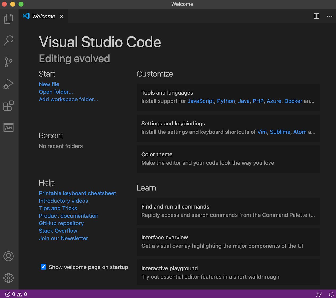Install Java language support
This screenshot has height=298, width=336.
[244, 101]
